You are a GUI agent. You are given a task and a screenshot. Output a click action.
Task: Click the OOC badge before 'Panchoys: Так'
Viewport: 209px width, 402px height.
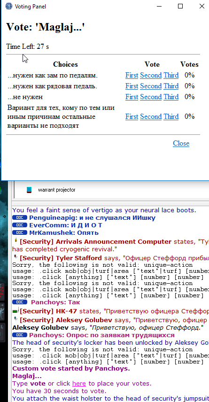click(20, 302)
